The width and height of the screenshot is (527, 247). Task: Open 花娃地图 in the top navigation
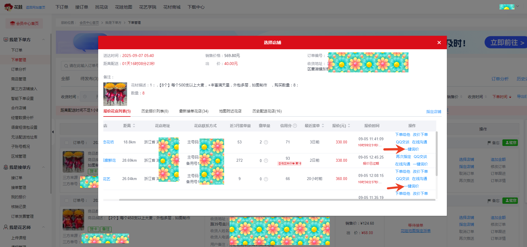(124, 7)
